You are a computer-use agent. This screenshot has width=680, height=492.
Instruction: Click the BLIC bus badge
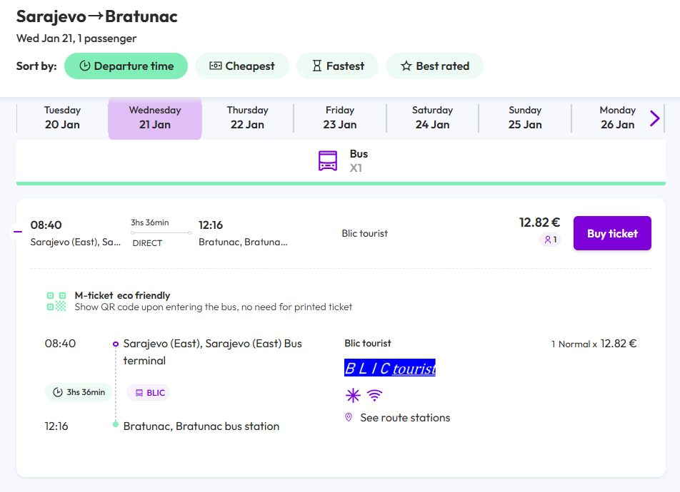(x=149, y=393)
